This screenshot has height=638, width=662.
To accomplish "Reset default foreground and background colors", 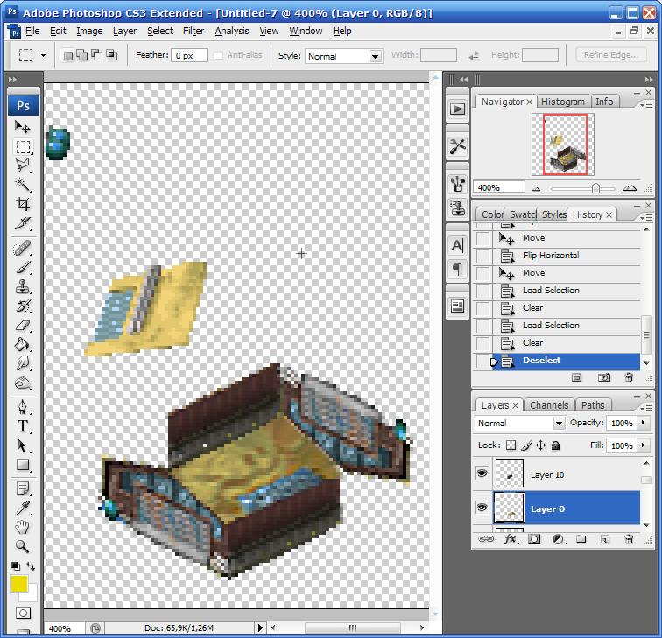I will (x=15, y=566).
